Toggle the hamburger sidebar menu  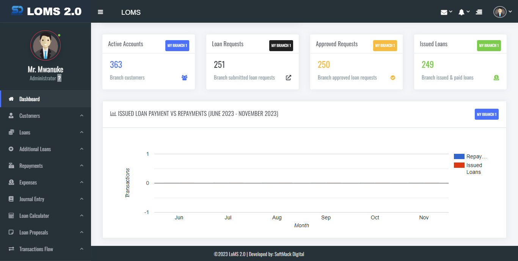click(x=100, y=12)
